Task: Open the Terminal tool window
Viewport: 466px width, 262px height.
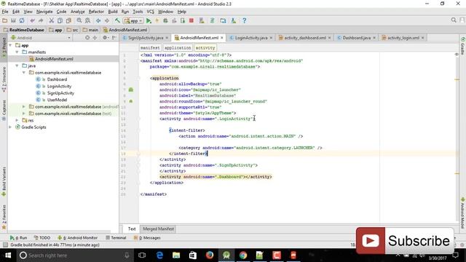Action: click(116, 238)
